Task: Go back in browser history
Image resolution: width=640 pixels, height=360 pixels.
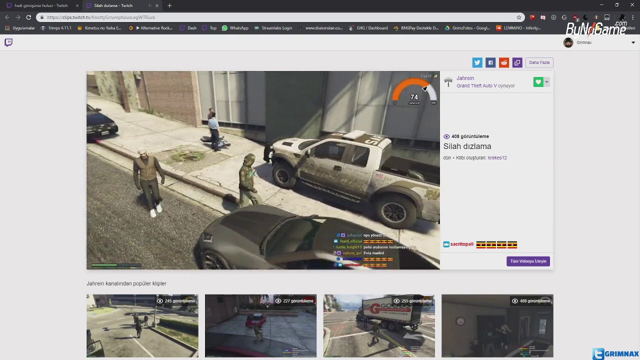Action: point(7,17)
